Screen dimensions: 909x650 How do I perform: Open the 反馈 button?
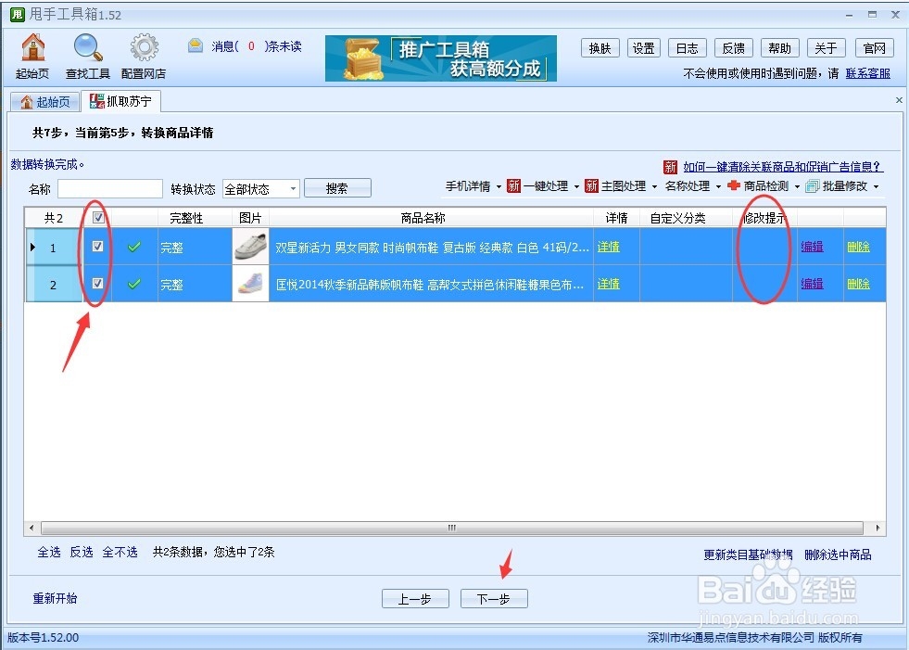pos(733,48)
